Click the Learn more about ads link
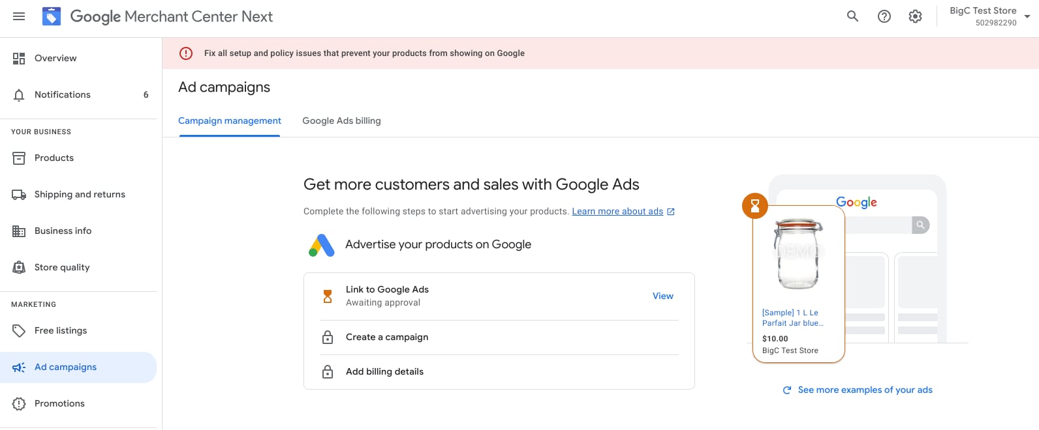This screenshot has height=430, width=1039. click(x=617, y=211)
